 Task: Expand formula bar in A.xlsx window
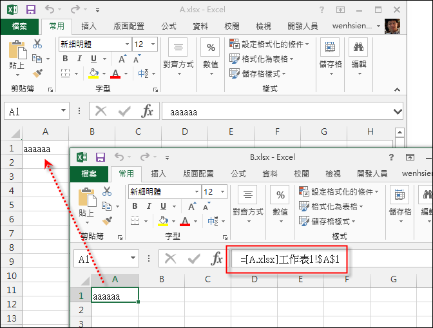click(x=398, y=111)
